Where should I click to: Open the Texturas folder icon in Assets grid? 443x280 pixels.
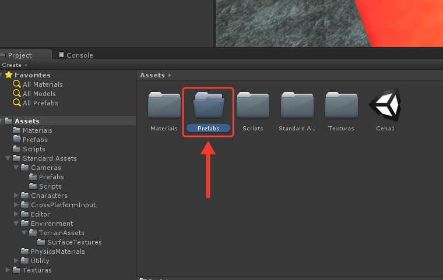point(342,105)
